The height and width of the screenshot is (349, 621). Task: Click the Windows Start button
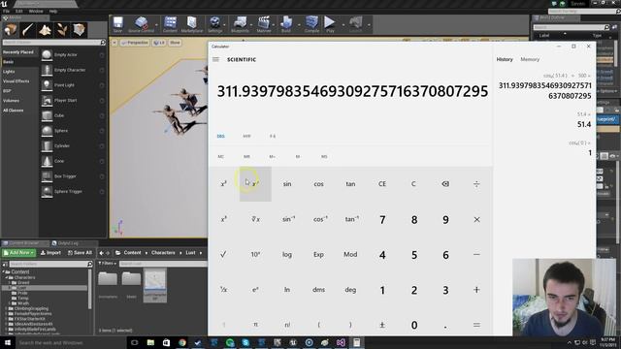click(7, 342)
